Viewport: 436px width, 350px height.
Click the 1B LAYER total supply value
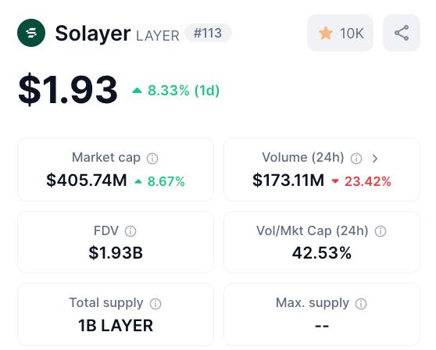click(x=116, y=326)
